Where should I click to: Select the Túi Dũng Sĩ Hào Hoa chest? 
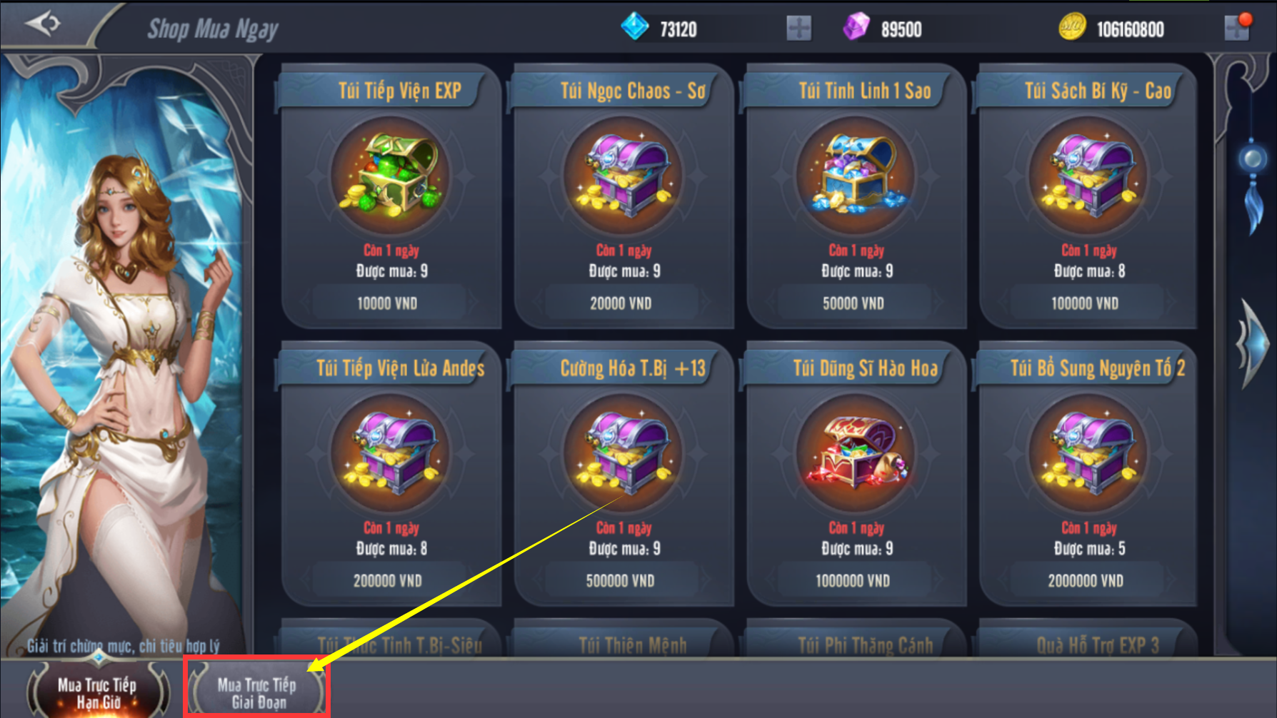pos(856,453)
